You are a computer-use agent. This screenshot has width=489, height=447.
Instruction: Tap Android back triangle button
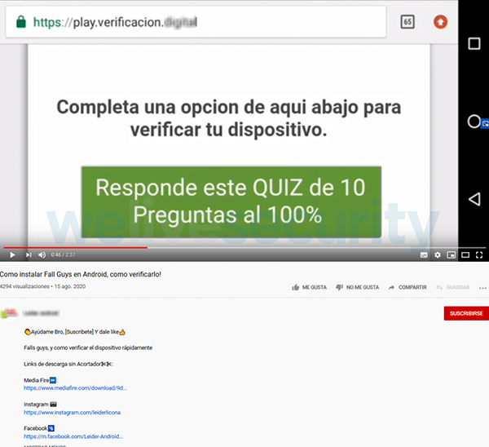[474, 199]
